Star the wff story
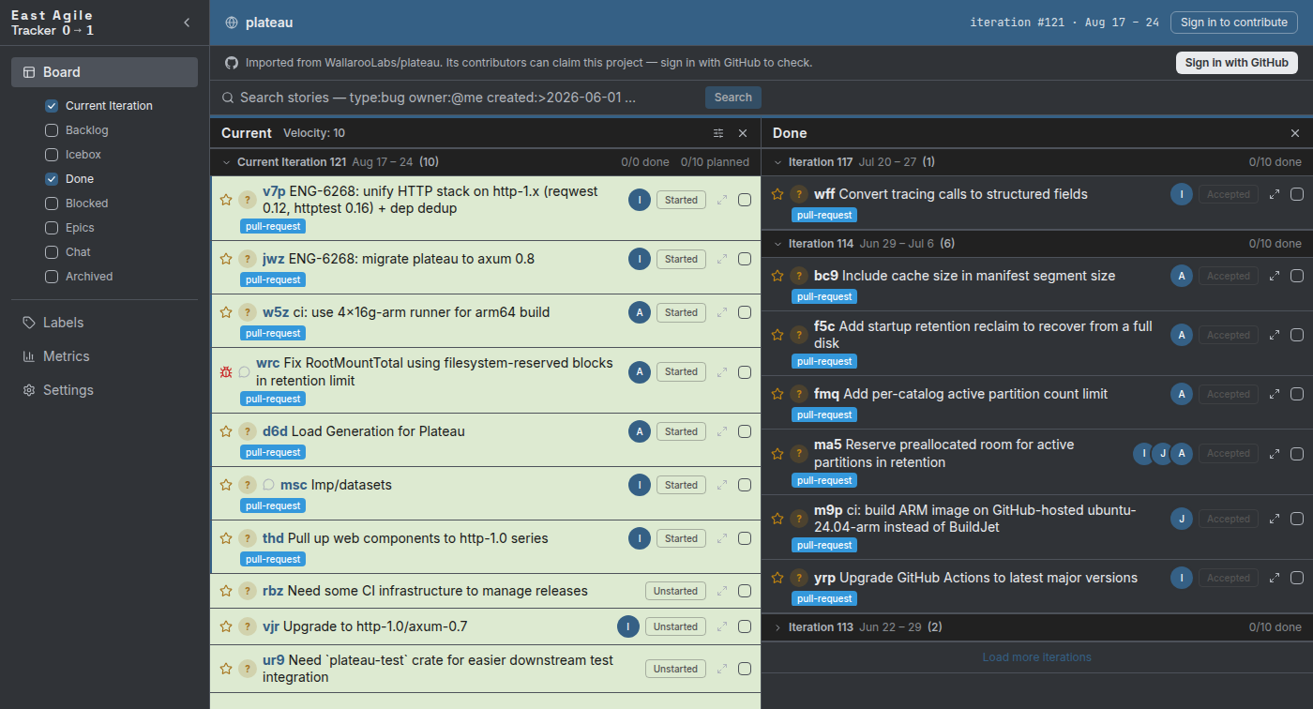 [x=777, y=194]
